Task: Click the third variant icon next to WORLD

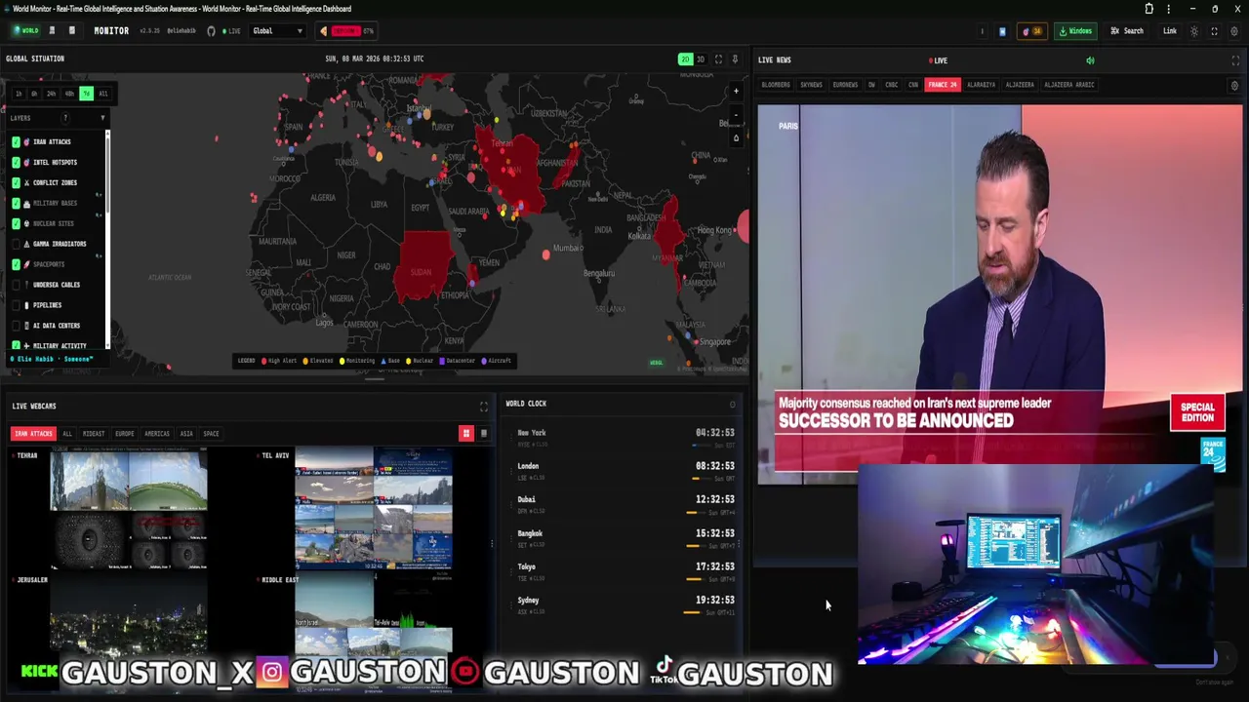Action: 71,30
